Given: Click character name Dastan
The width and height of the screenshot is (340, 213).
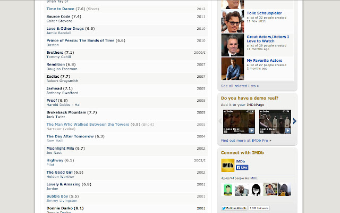Looking at the screenshot, I should coord(53,45).
